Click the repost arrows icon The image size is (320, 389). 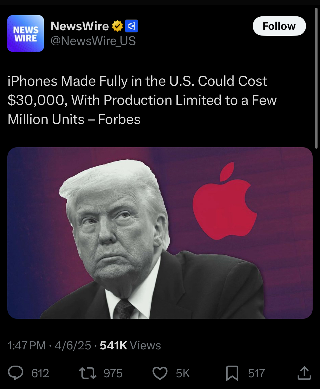point(88,373)
